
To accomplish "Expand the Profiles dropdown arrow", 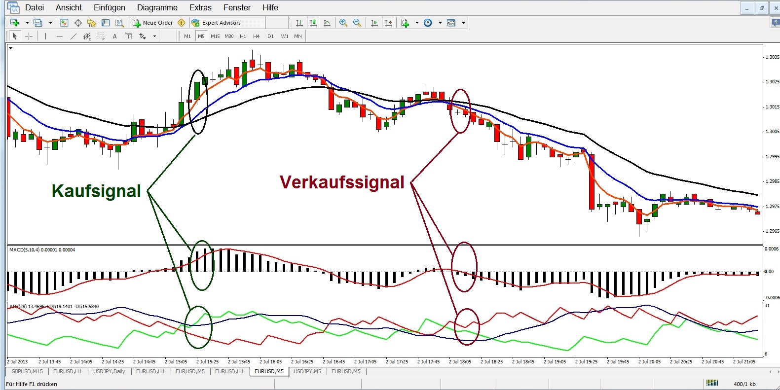I will (50, 23).
